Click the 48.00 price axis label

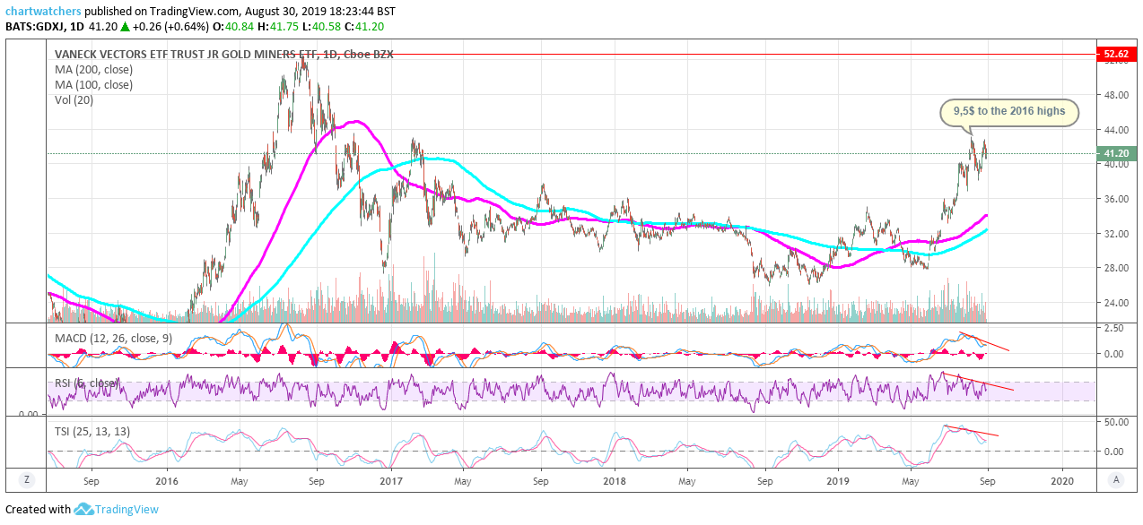(x=1115, y=95)
